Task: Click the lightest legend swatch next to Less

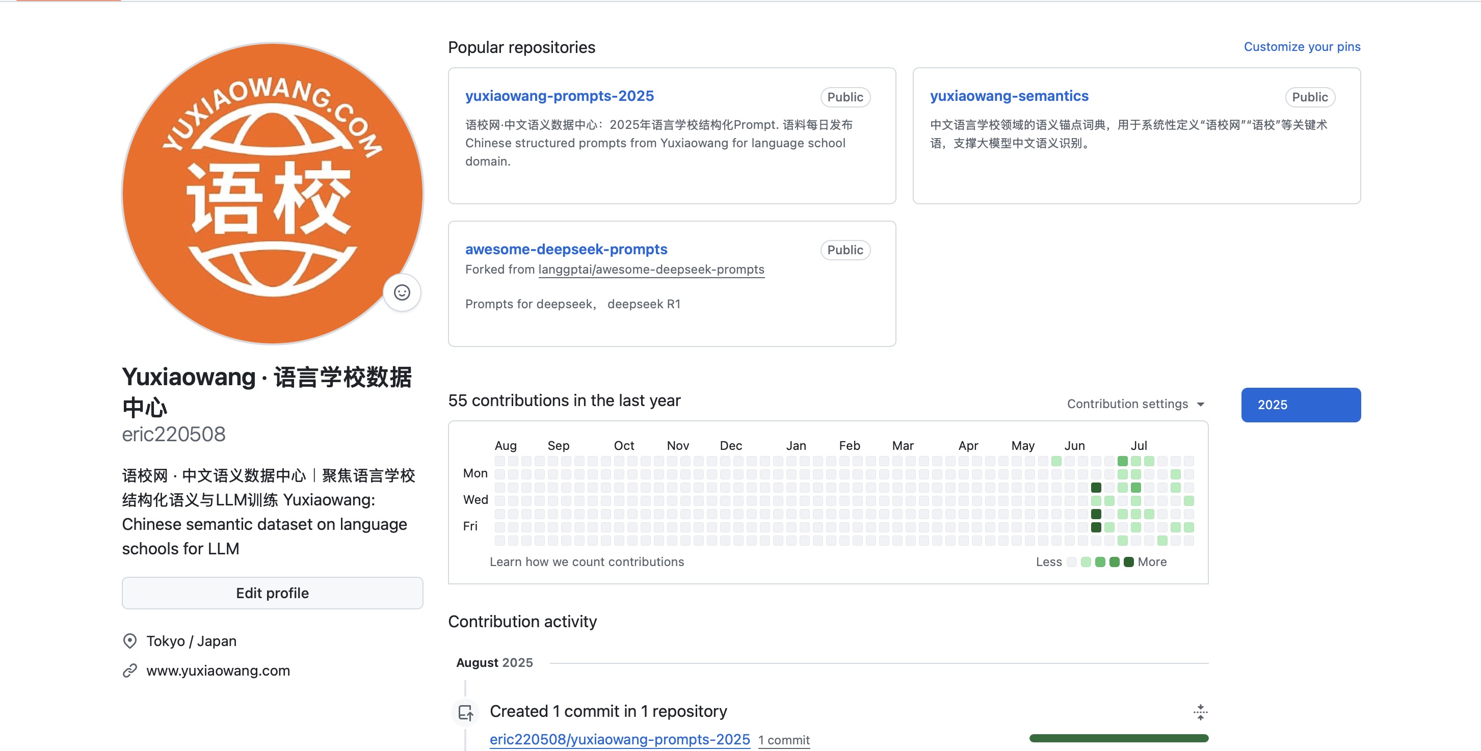Action: 1072,562
